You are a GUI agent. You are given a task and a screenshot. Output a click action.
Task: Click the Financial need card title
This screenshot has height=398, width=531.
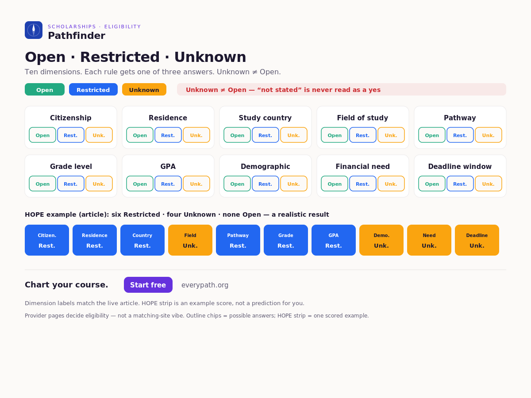pos(363,167)
